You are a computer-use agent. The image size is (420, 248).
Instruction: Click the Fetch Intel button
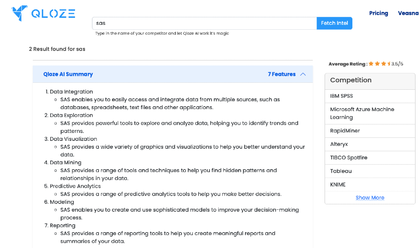pos(335,23)
